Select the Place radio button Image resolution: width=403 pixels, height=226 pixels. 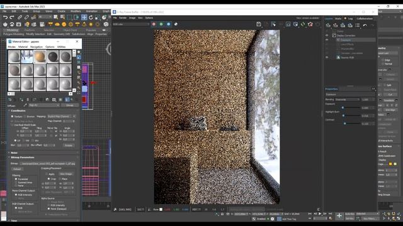[x=60, y=179]
